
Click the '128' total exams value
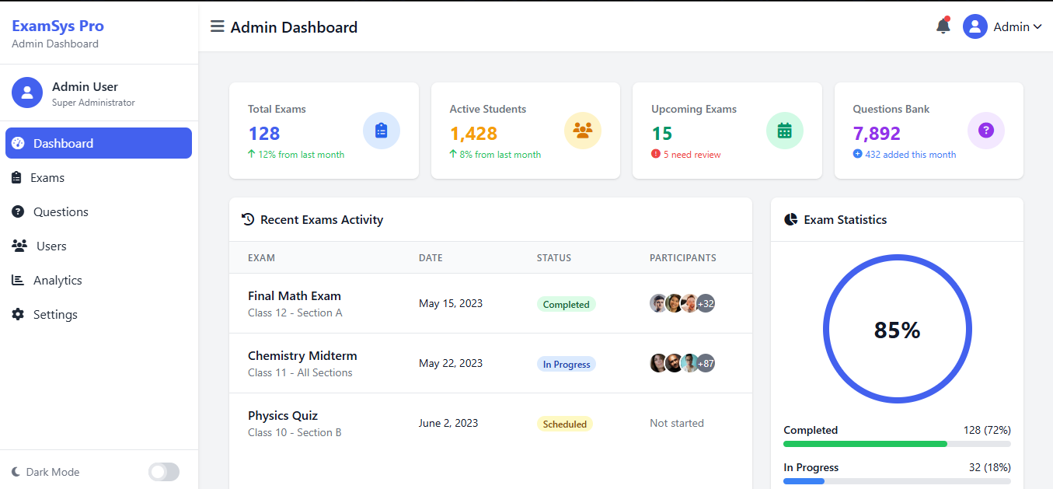[264, 133]
